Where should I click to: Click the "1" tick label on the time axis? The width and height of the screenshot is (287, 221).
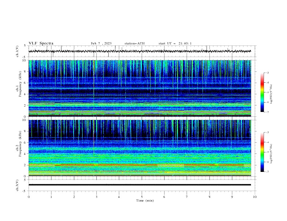(51, 197)
